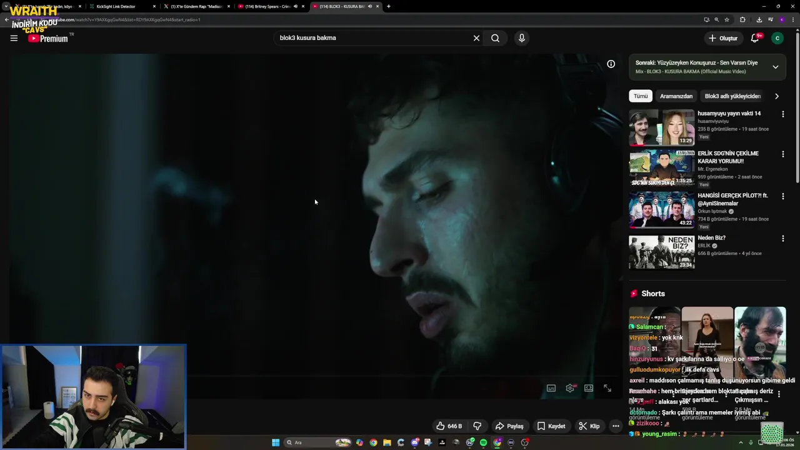The width and height of the screenshot is (800, 450).
Task: Switch to the 'X'te Gündem Rapi' tab
Action: (x=196, y=6)
